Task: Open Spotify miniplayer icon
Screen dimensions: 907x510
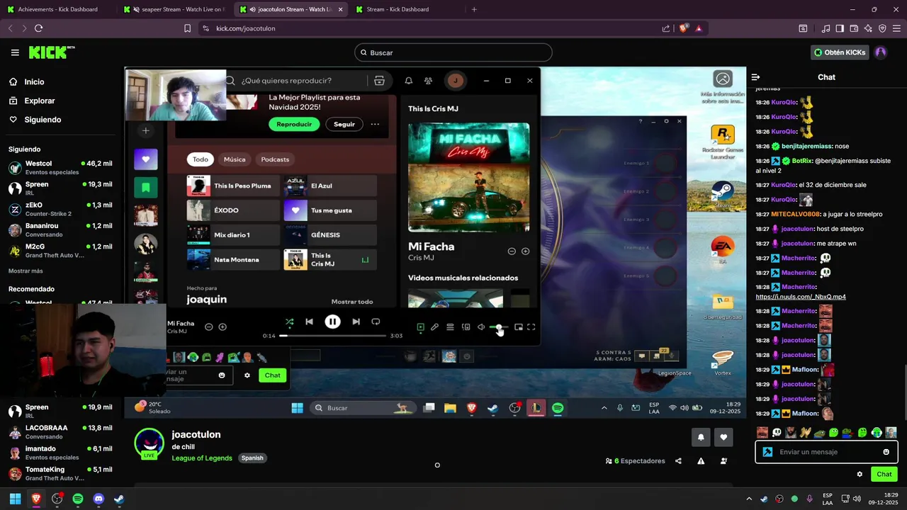Action: [x=519, y=327]
